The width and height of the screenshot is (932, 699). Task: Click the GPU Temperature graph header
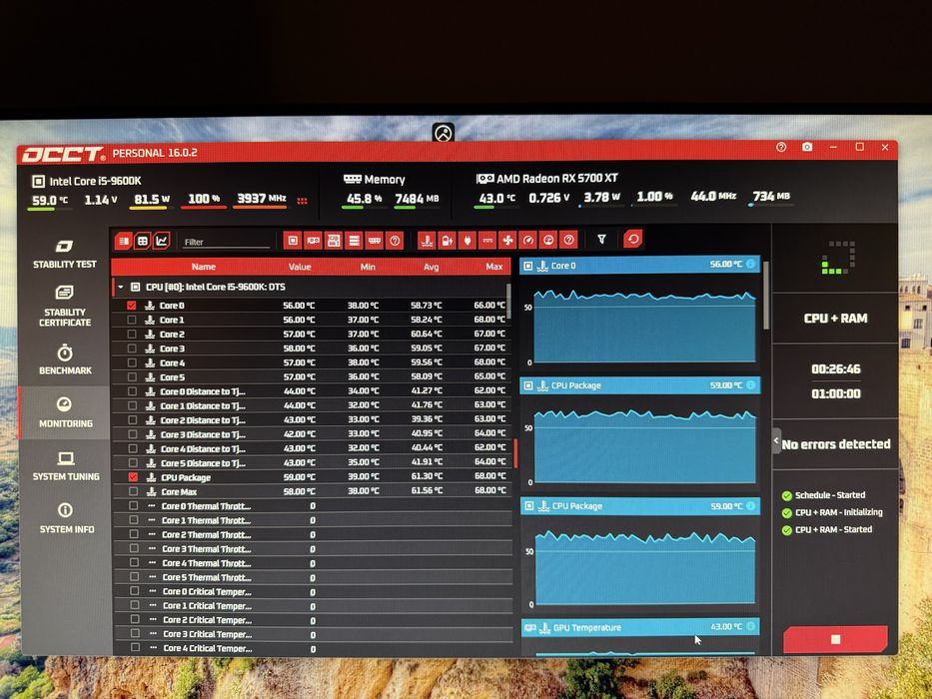(639, 627)
